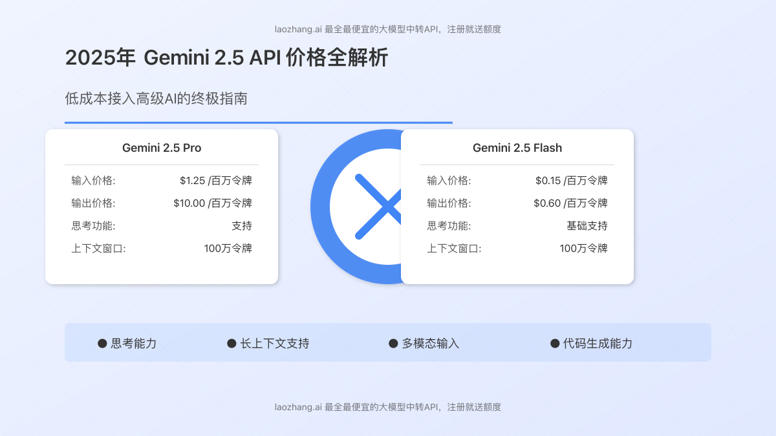The image size is (776, 436).
Task: Click the Gemini 2.5 Flash card heading
Action: click(x=517, y=148)
